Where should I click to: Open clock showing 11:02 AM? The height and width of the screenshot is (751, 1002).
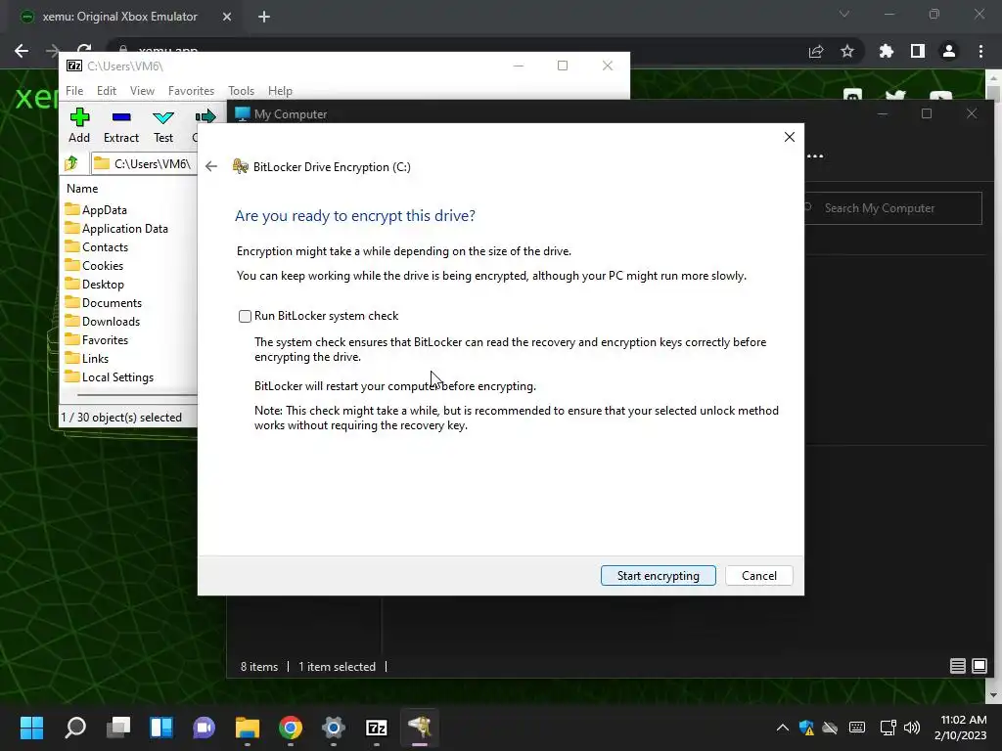pyautogui.click(x=961, y=728)
